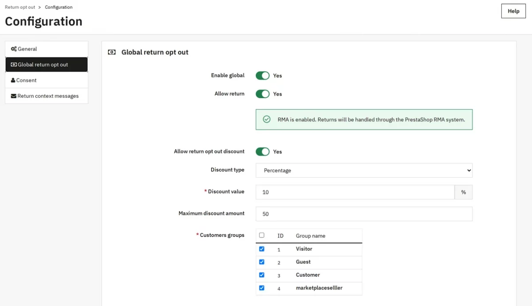Uncheck the Visitor group checkbox
Screen dimensions: 532x306
(x=262, y=249)
